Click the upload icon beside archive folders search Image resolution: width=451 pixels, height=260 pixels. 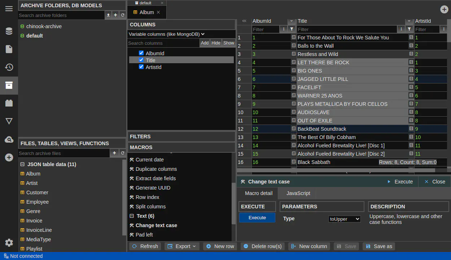108,15
